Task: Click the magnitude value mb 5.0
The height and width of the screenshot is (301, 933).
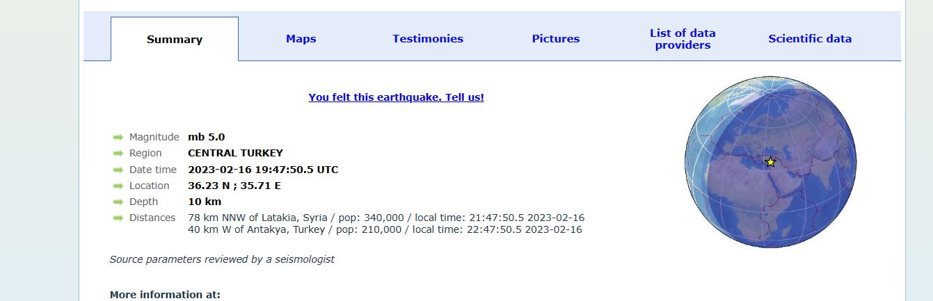Action: point(207,137)
